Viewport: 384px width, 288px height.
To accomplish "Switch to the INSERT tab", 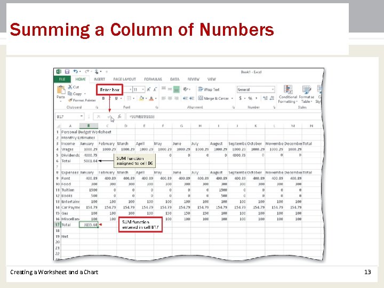I will coord(99,79).
